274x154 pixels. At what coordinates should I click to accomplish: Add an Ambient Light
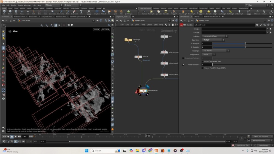point(239,12)
